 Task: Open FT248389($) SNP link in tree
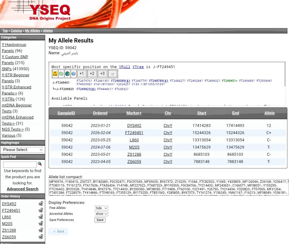(120, 81)
